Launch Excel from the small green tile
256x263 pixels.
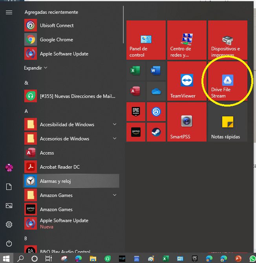click(136, 71)
